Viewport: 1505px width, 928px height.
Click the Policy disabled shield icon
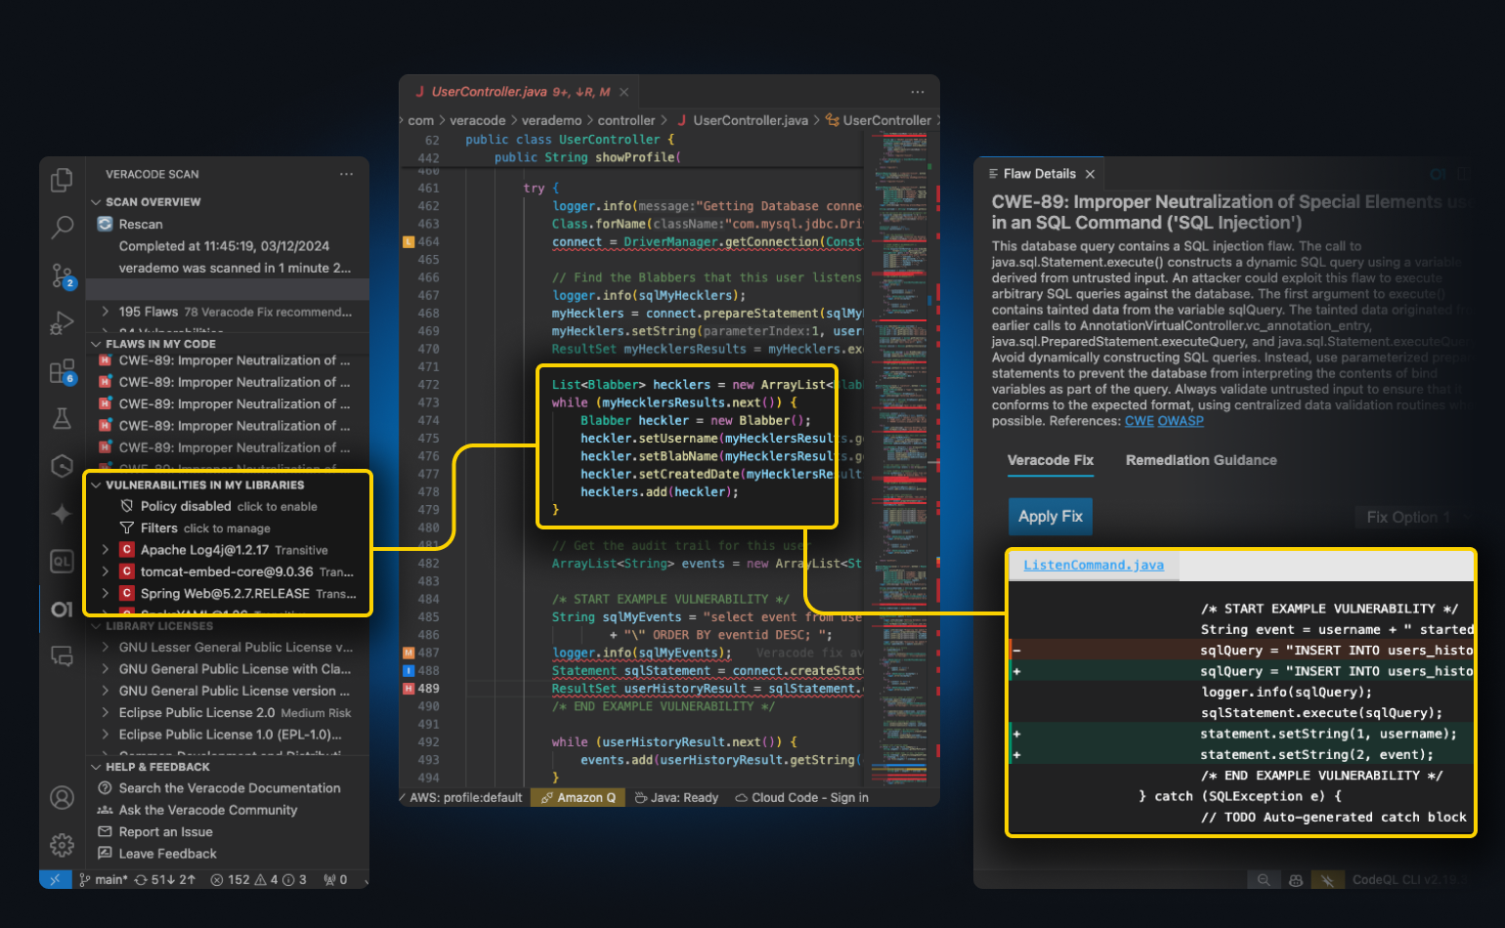(x=126, y=506)
